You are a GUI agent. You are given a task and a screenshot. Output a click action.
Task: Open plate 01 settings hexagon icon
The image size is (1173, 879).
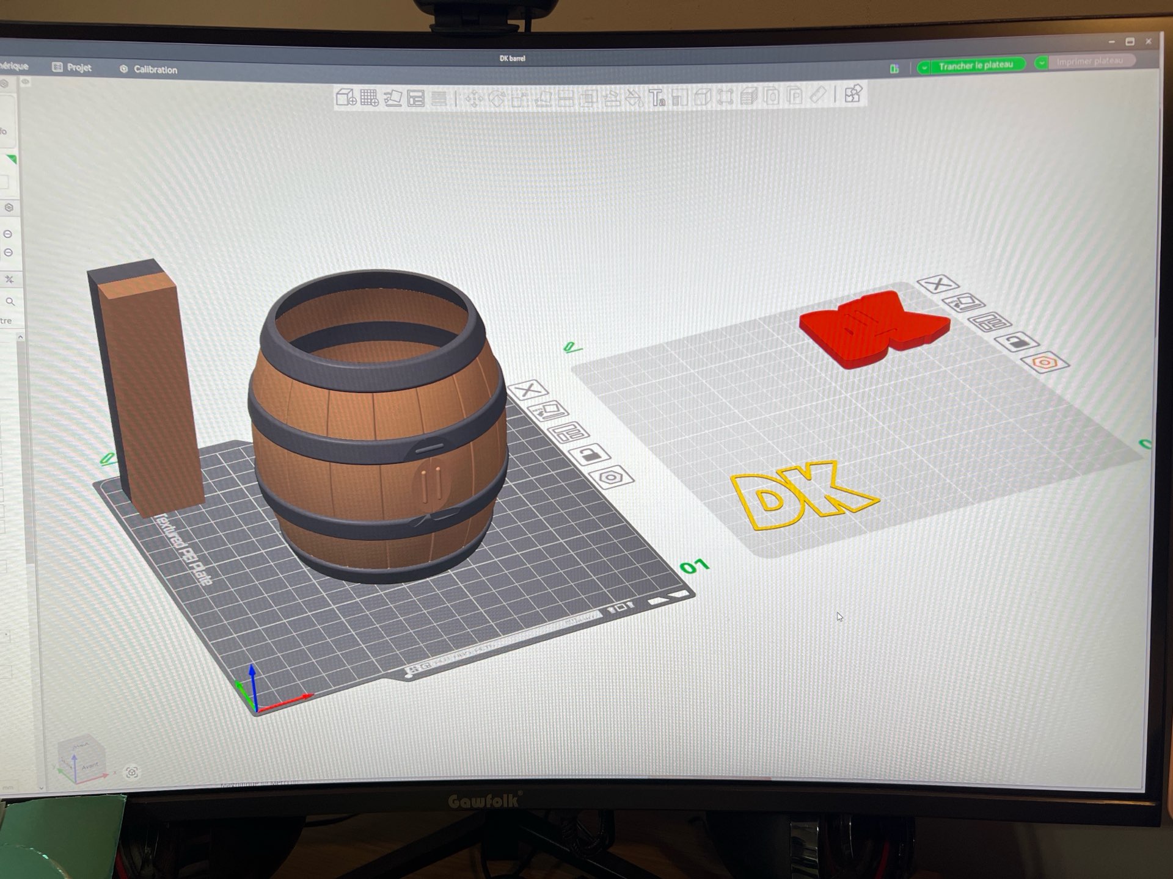612,477
